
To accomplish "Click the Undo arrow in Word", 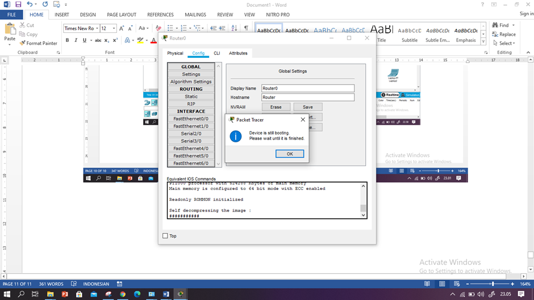I will tap(30, 5).
